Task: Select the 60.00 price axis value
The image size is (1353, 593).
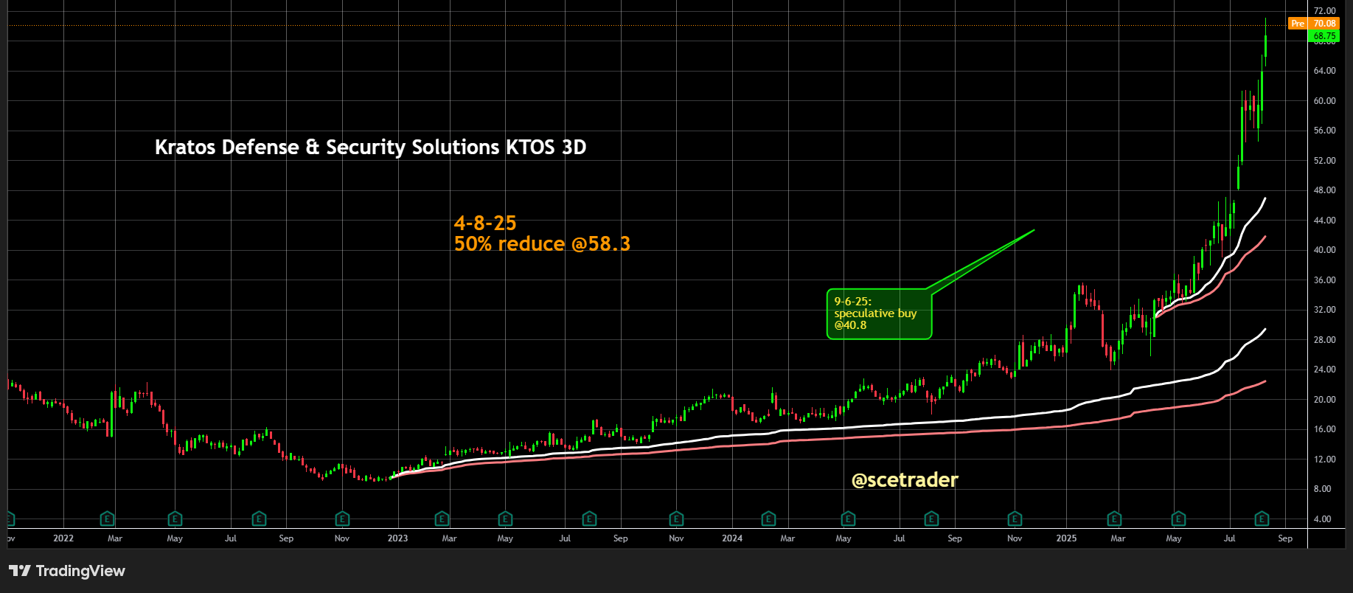Action: point(1324,101)
